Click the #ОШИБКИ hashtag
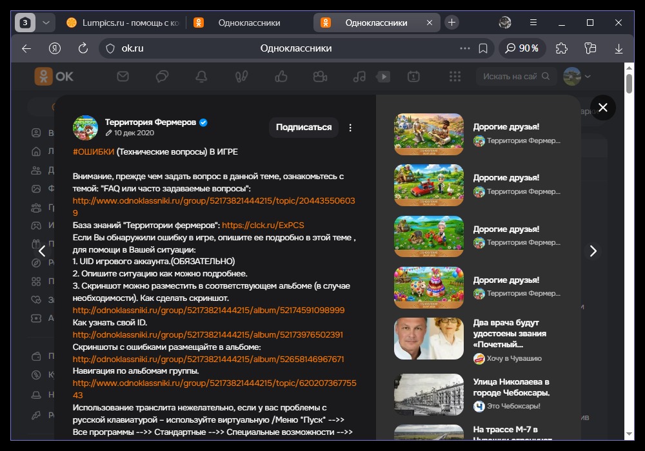 94,152
